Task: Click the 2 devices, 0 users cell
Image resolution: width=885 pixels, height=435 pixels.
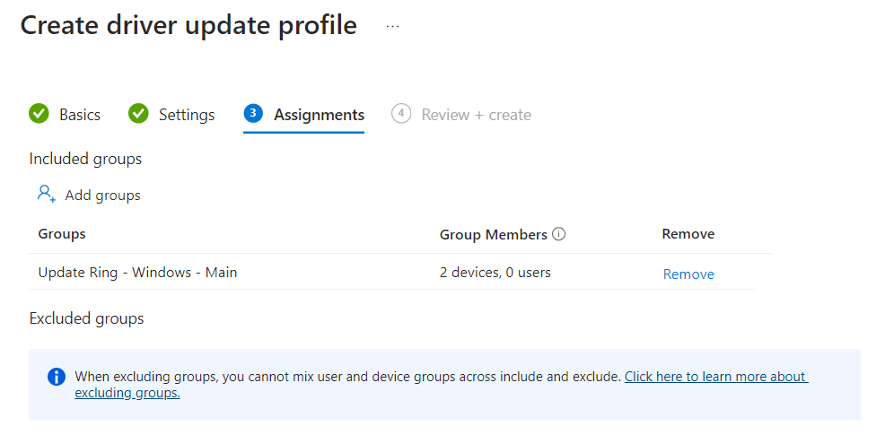Action: (495, 272)
